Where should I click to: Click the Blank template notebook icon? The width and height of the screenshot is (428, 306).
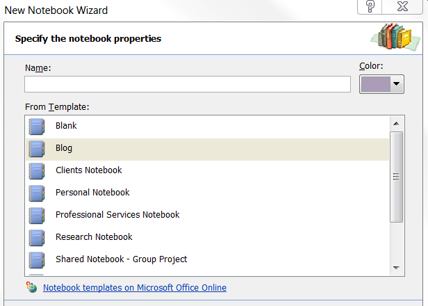37,127
